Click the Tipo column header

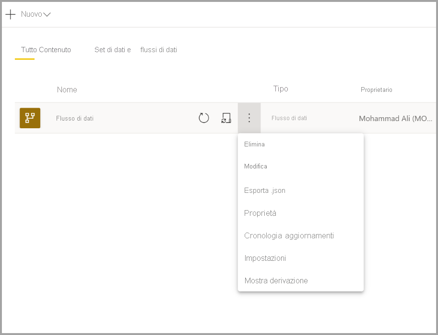281,89
